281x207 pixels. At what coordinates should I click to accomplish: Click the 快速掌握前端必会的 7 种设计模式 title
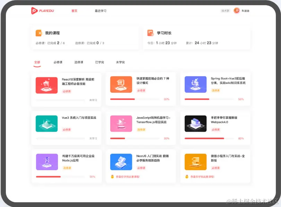(x=153, y=80)
